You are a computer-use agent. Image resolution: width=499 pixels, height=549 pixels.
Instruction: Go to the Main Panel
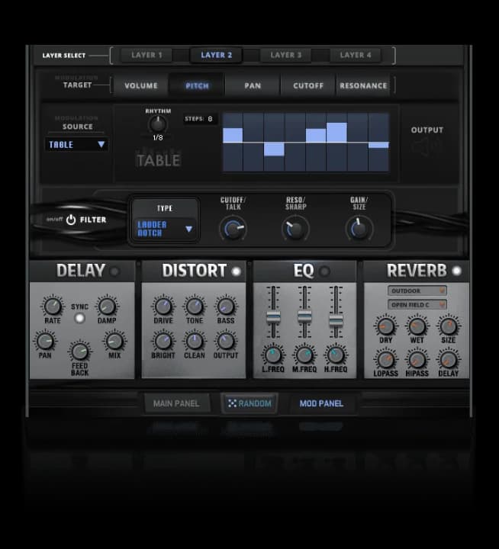tap(176, 403)
